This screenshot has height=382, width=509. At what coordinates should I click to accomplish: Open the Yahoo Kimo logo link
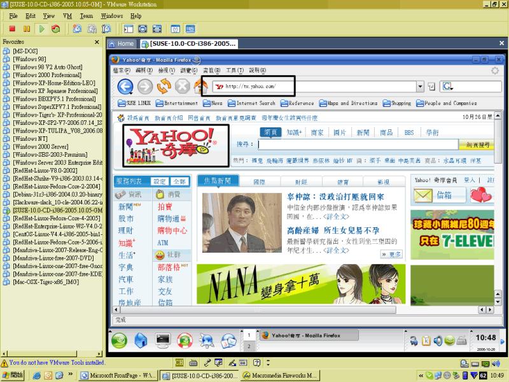[176, 146]
